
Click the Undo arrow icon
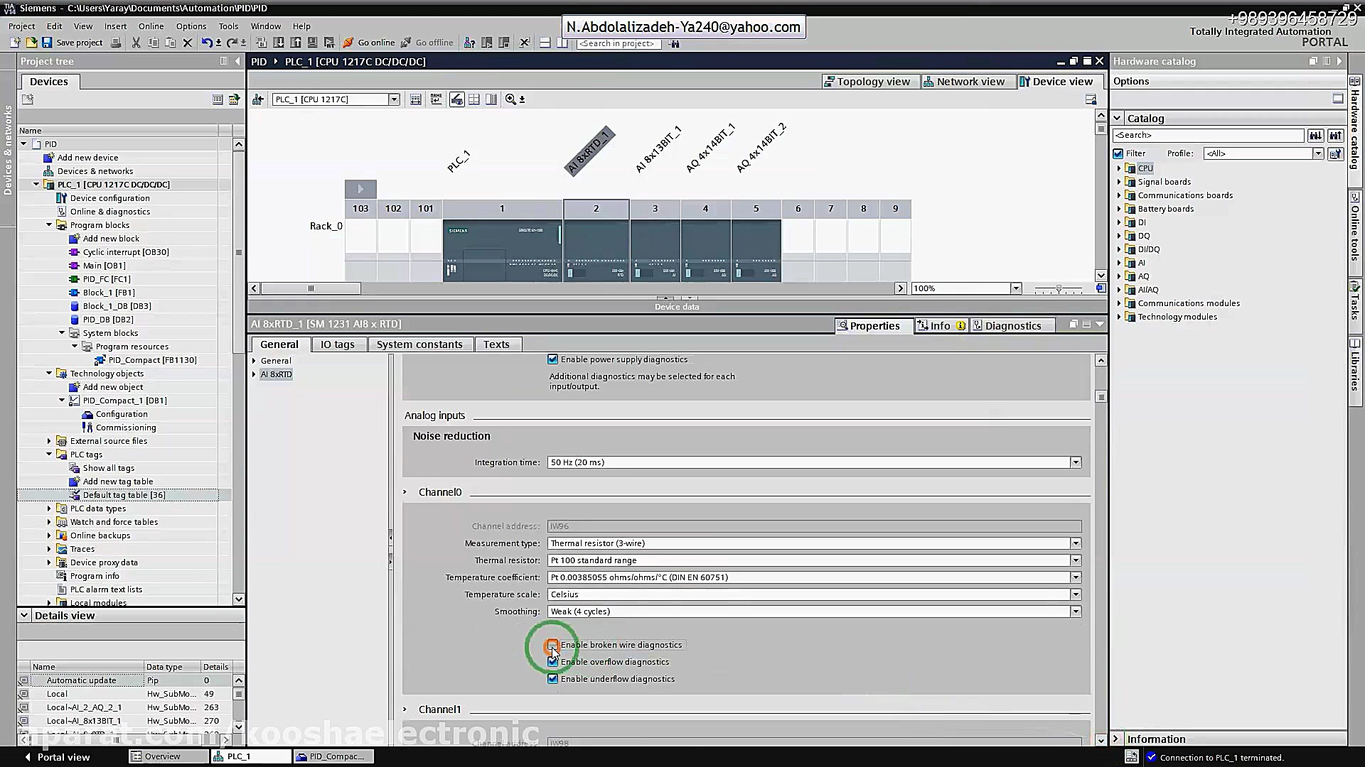pos(205,43)
